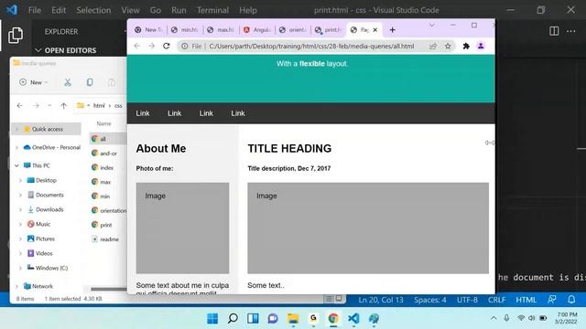
Task: Open new Chrome tab with plus
Action: click(x=392, y=30)
